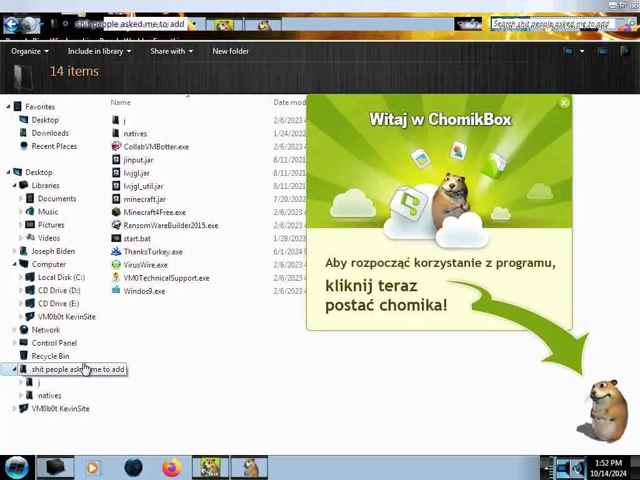640x480 pixels.
Task: Expand the Joseph Biden folder node
Action: tap(15, 251)
